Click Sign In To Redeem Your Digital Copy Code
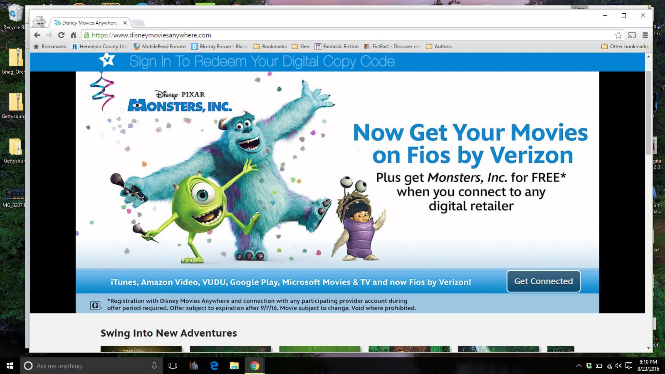The height and width of the screenshot is (374, 665). point(262,62)
